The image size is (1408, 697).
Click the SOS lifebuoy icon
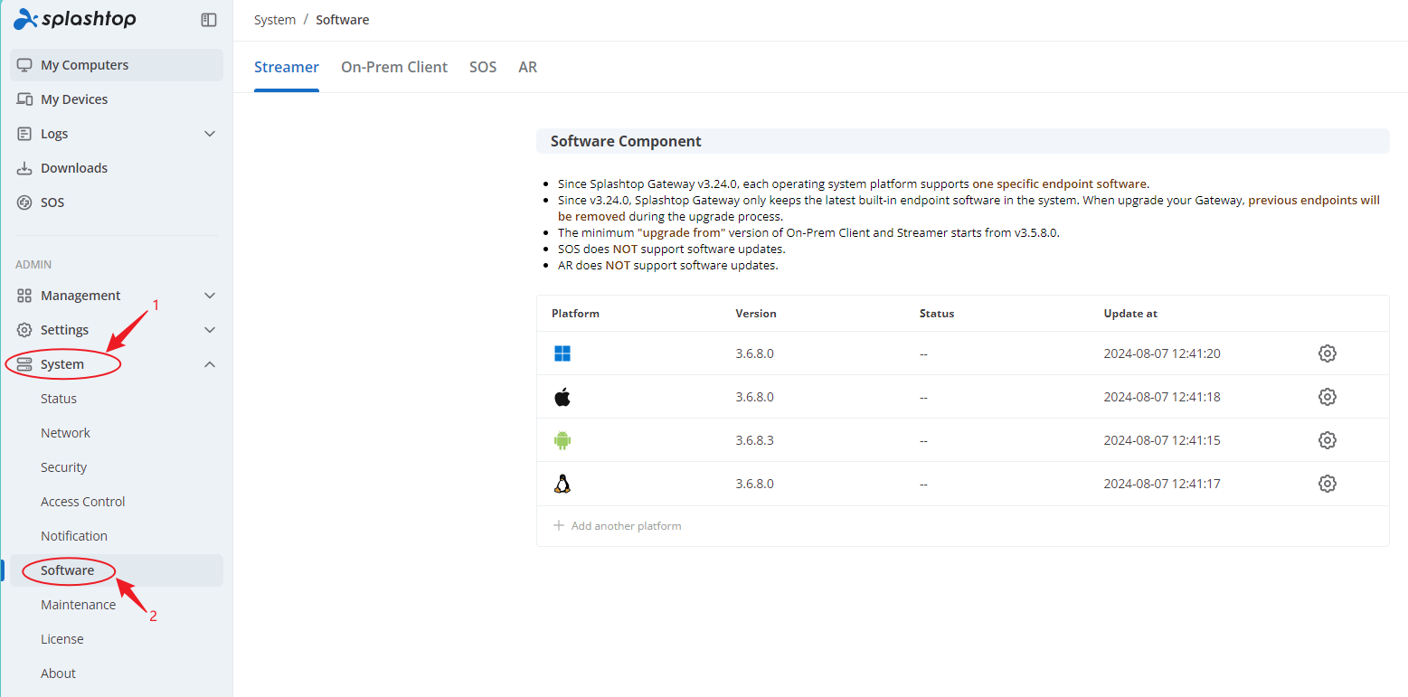point(24,203)
